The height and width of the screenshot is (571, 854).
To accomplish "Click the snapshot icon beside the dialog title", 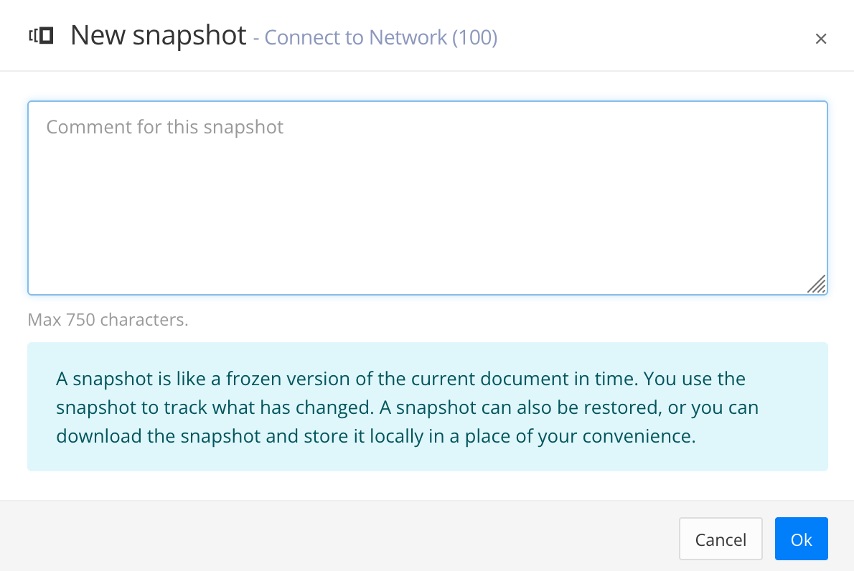I will (x=39, y=36).
